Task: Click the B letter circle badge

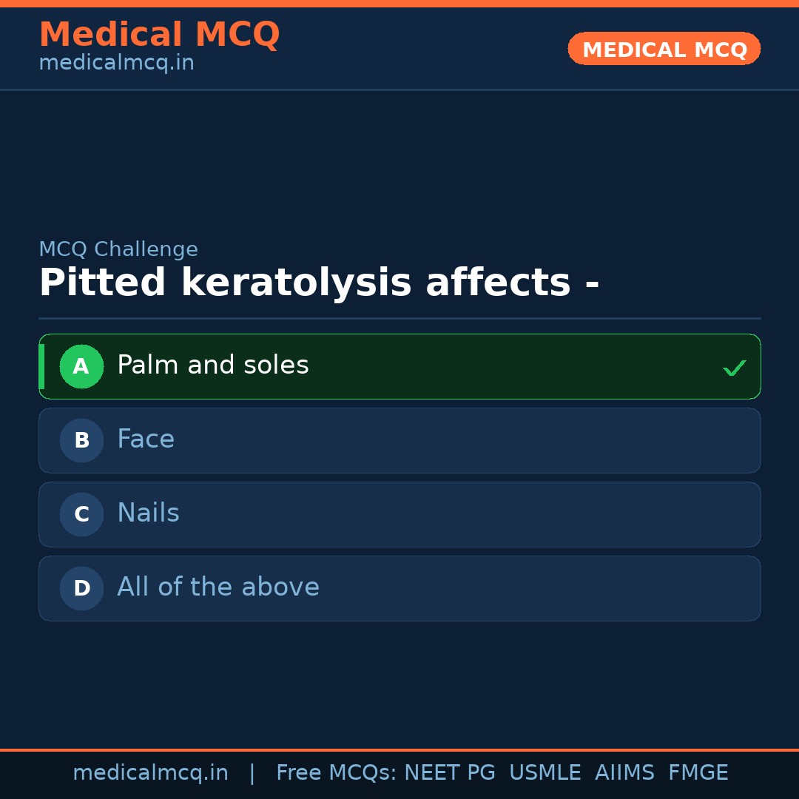Action: [81, 440]
